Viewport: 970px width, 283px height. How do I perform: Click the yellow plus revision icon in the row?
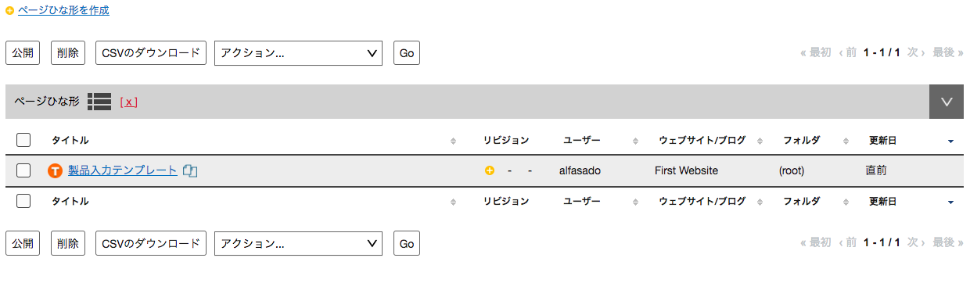490,170
